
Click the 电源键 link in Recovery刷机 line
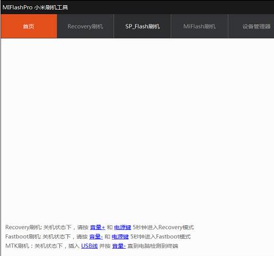click(x=123, y=227)
